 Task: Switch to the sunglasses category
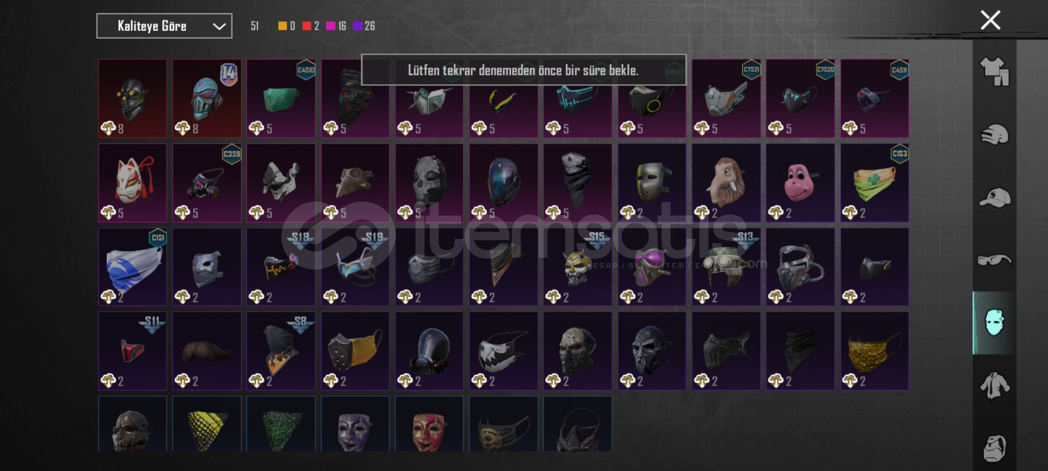tap(994, 260)
